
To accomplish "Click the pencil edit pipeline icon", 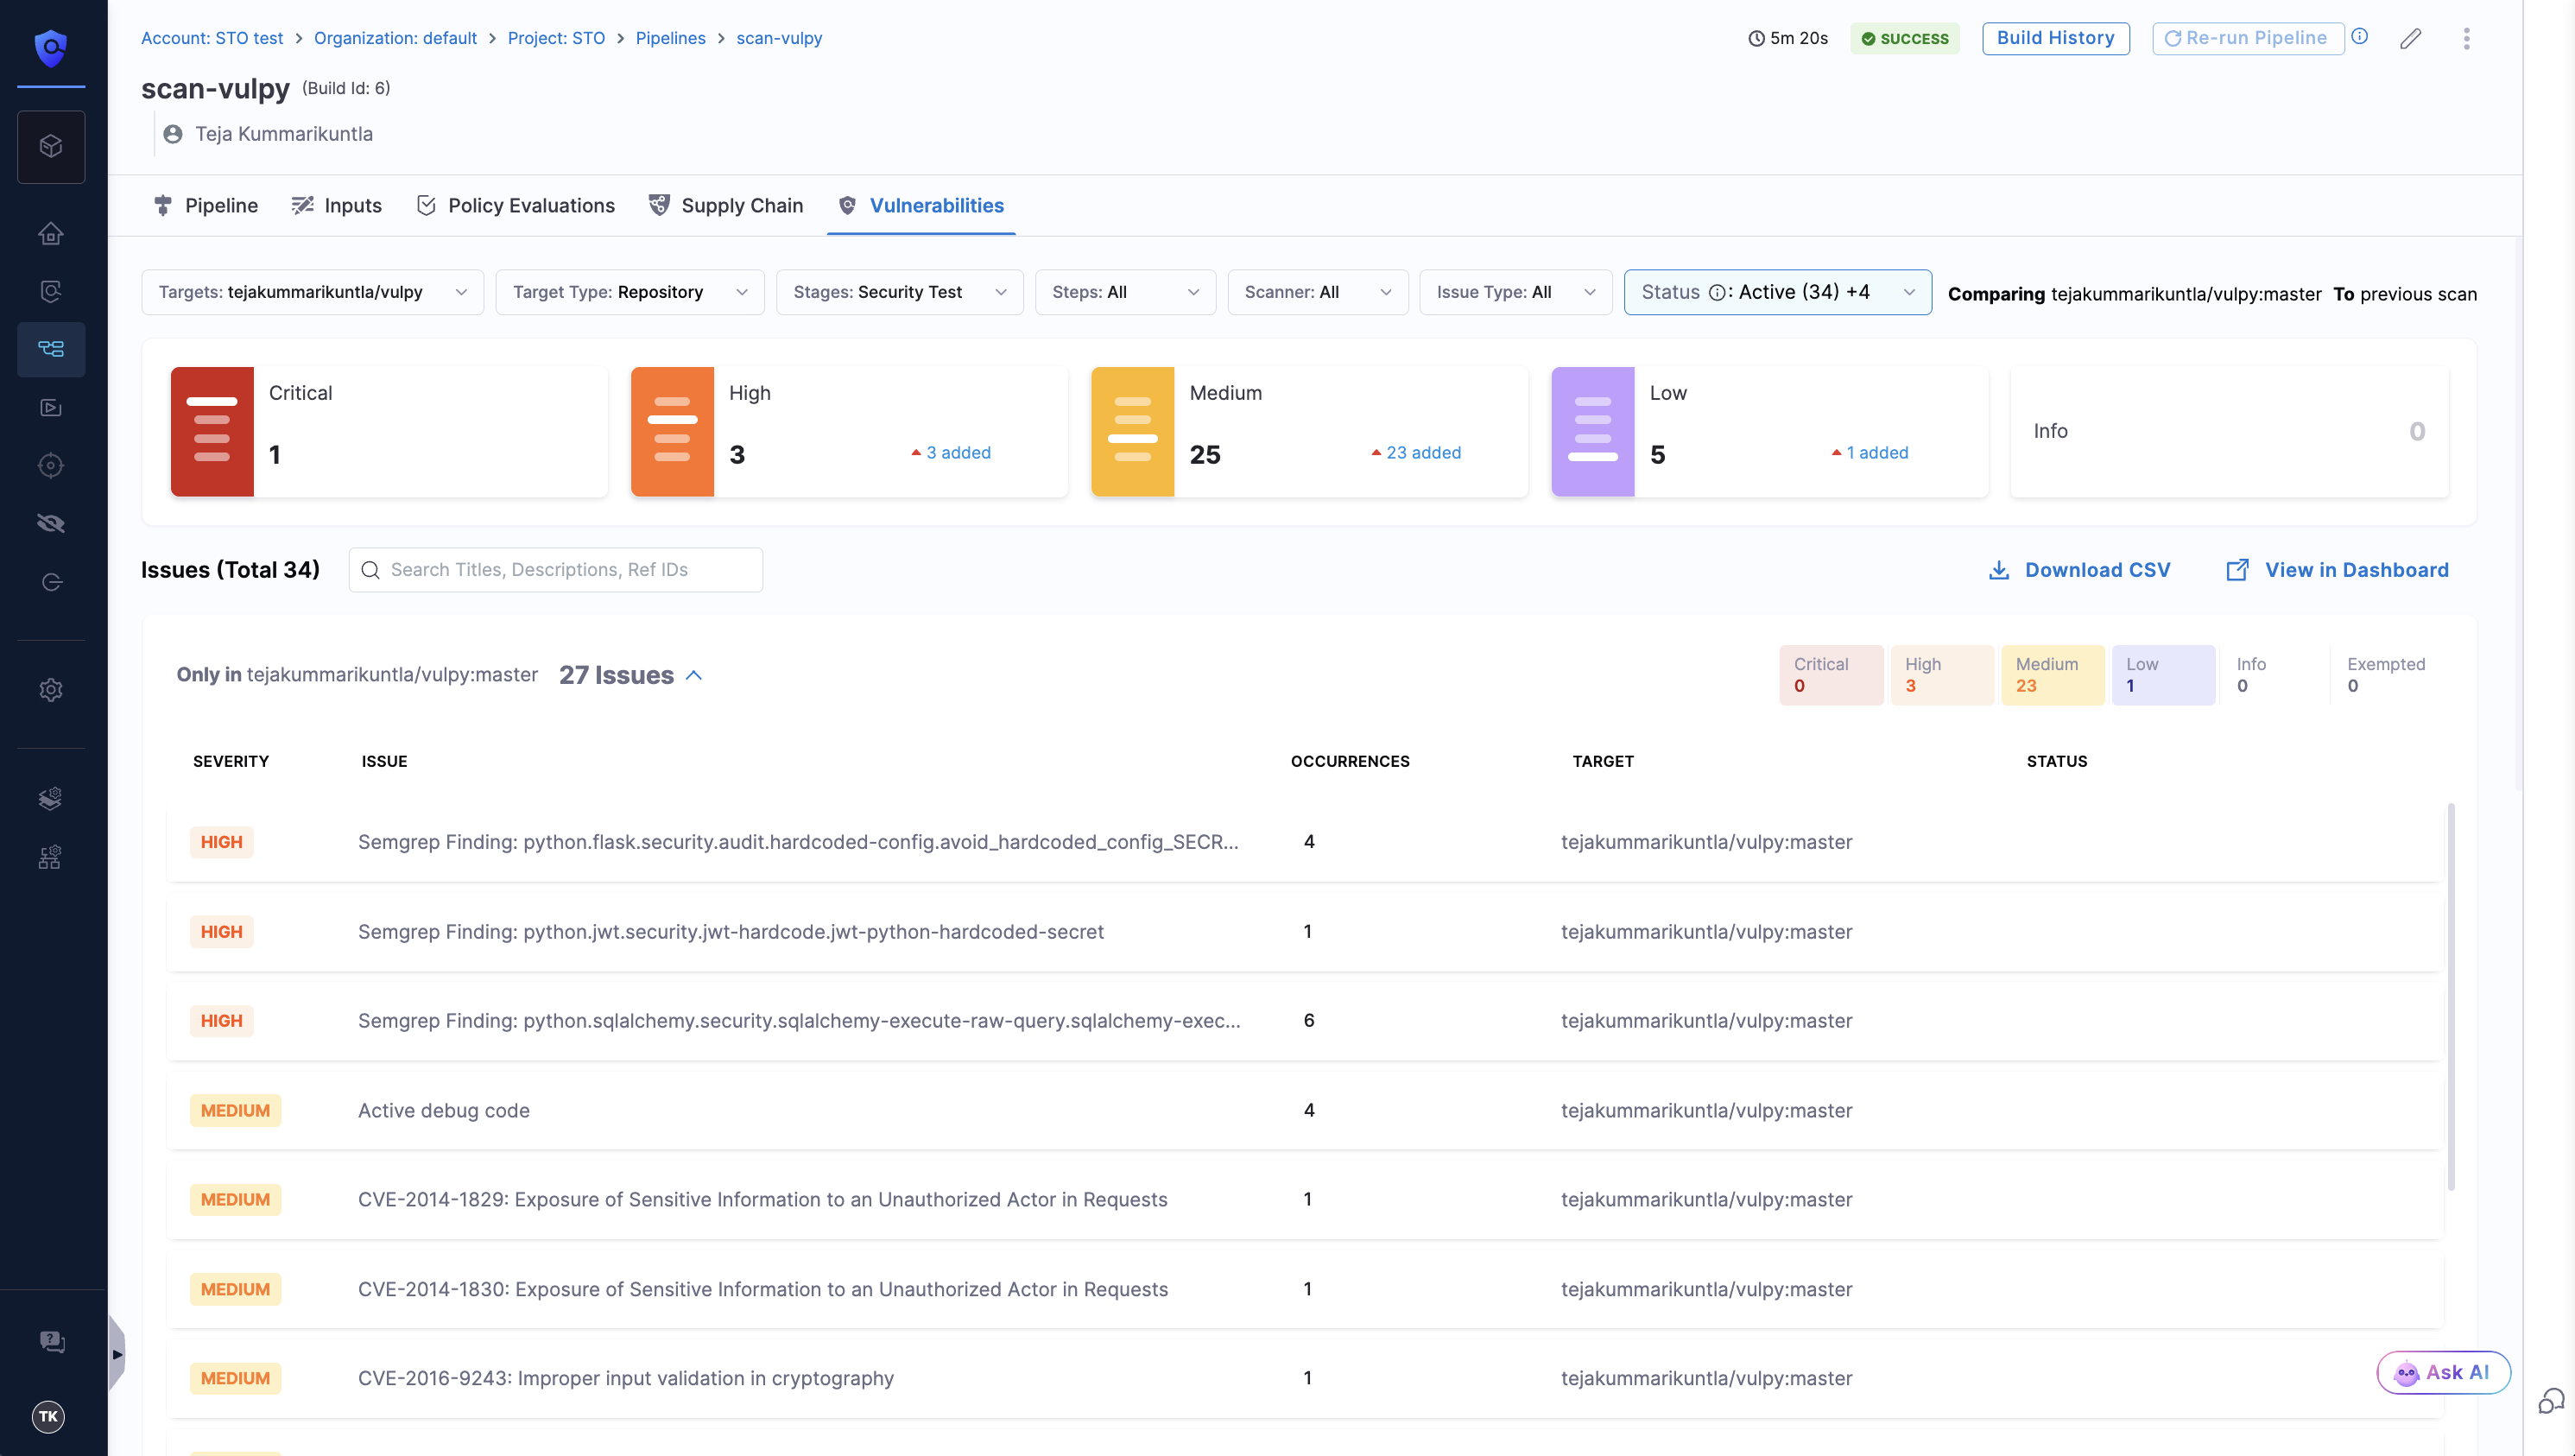I will [x=2410, y=38].
